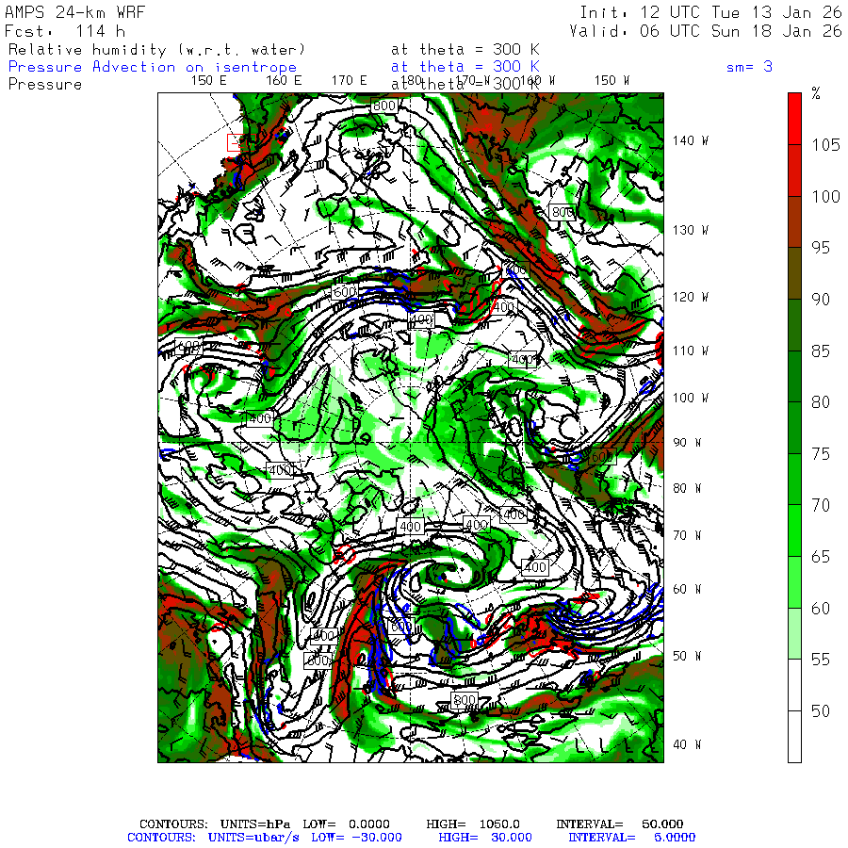Click the blue 'Pressure Advection on isentrope' label
The image size is (848, 848).
(x=153, y=67)
